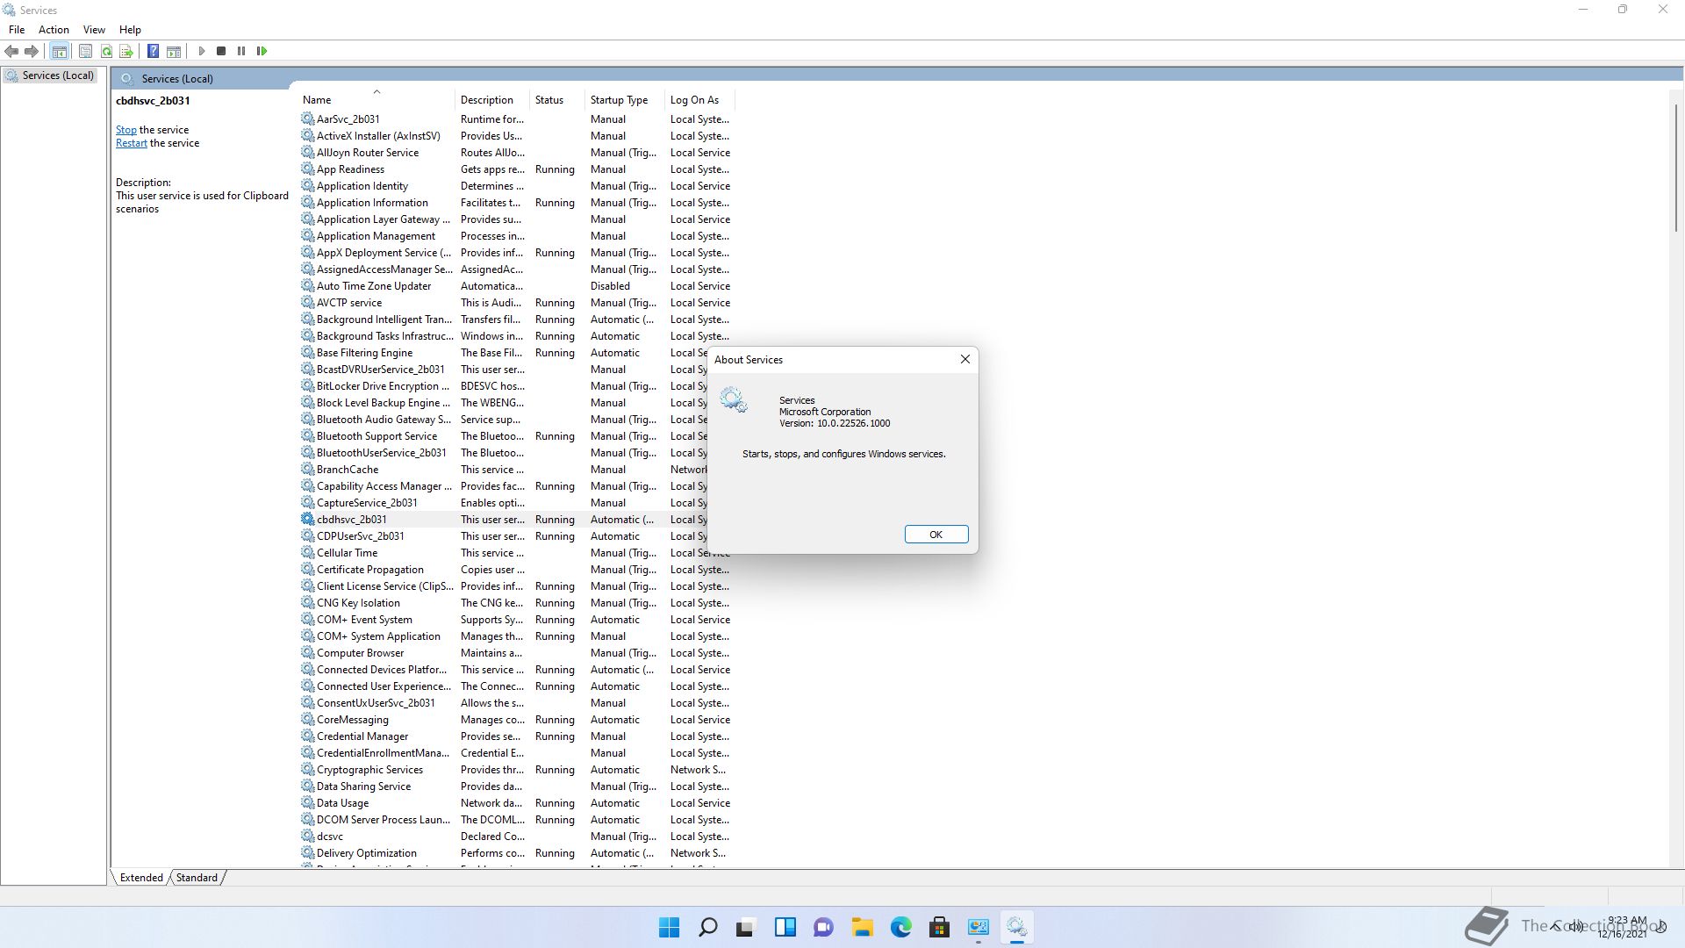The image size is (1685, 948).
Task: Click OK in About Services dialog
Action: [x=936, y=535]
